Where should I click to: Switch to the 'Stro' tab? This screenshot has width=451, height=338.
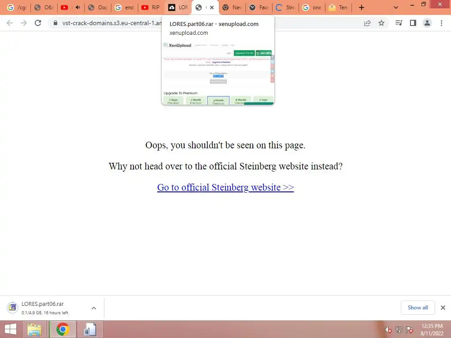pos(285,7)
